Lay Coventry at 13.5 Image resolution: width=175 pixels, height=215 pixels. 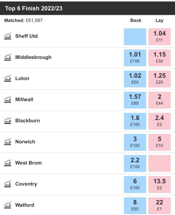pos(160,184)
